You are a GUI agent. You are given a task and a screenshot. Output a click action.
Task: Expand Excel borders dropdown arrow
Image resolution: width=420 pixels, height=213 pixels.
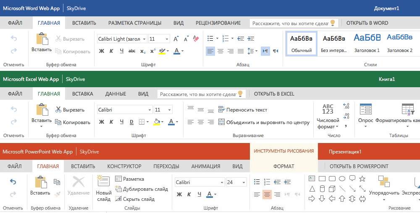coord(147,122)
